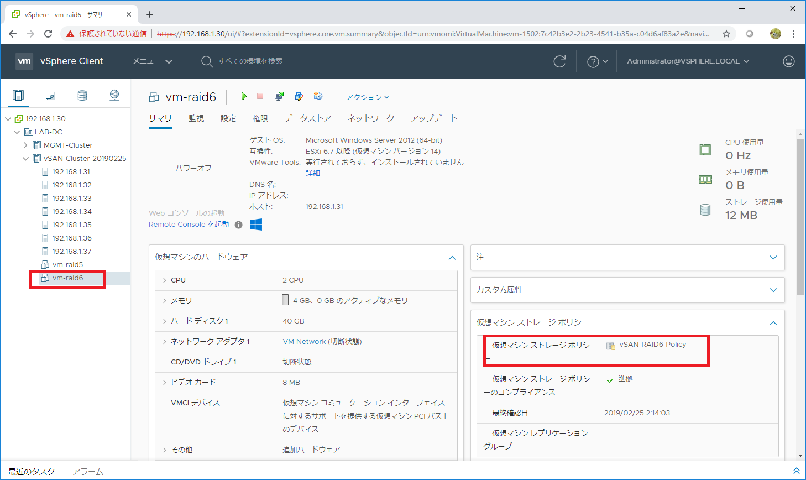Click the powered-off console thumbnail
The height and width of the screenshot is (480, 806).
[x=193, y=169]
